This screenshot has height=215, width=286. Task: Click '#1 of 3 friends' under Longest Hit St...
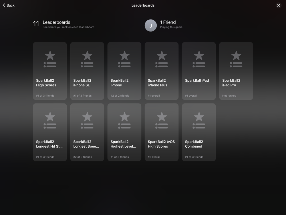coord(45,157)
